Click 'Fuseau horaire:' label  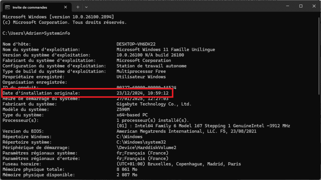(22, 164)
